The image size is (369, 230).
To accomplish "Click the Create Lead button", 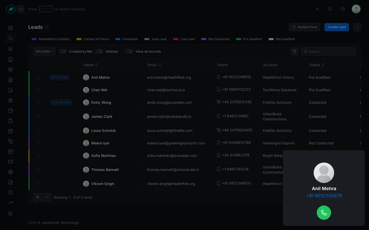I will [x=337, y=27].
